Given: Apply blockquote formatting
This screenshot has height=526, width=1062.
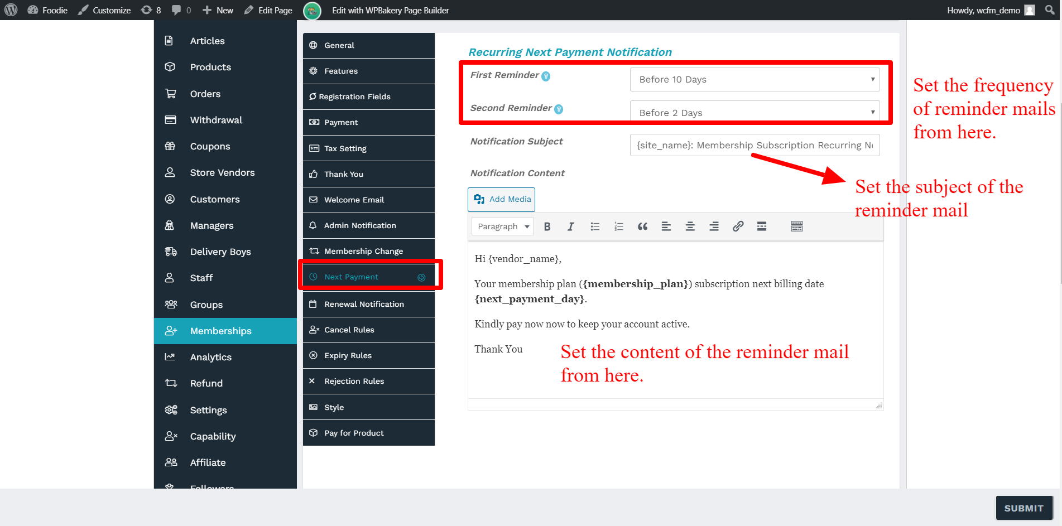Looking at the screenshot, I should (642, 226).
